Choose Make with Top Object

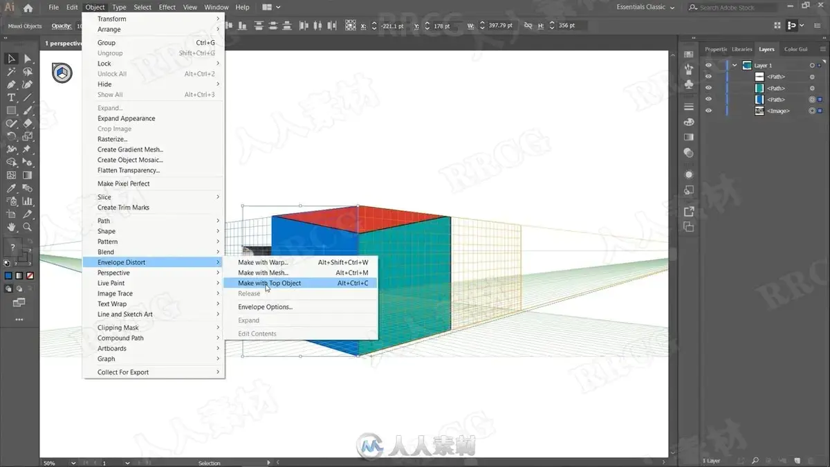300,283
